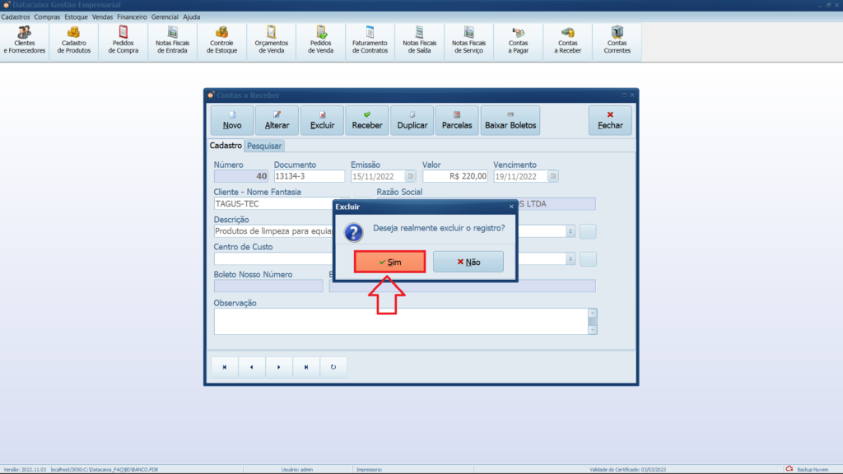Open the Financeiro menu
The width and height of the screenshot is (843, 474).
tap(132, 16)
